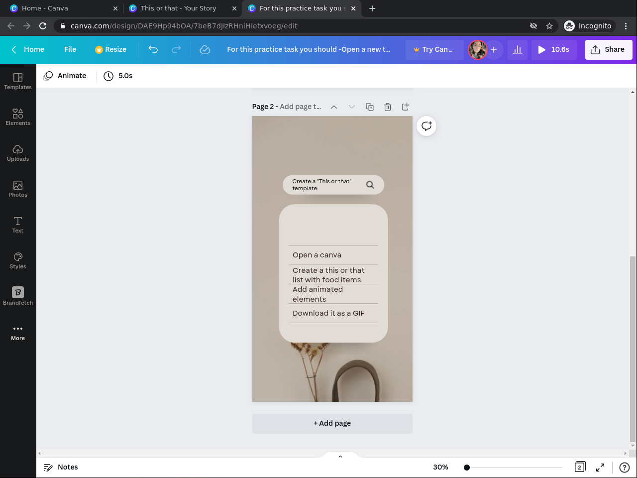The height and width of the screenshot is (478, 637).
Task: Duplicate page 2
Action: 370,107
